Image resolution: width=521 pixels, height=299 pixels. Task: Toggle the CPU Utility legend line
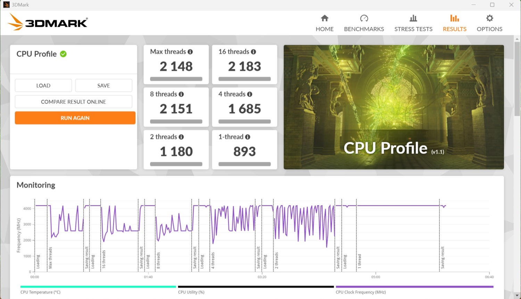[256, 287]
